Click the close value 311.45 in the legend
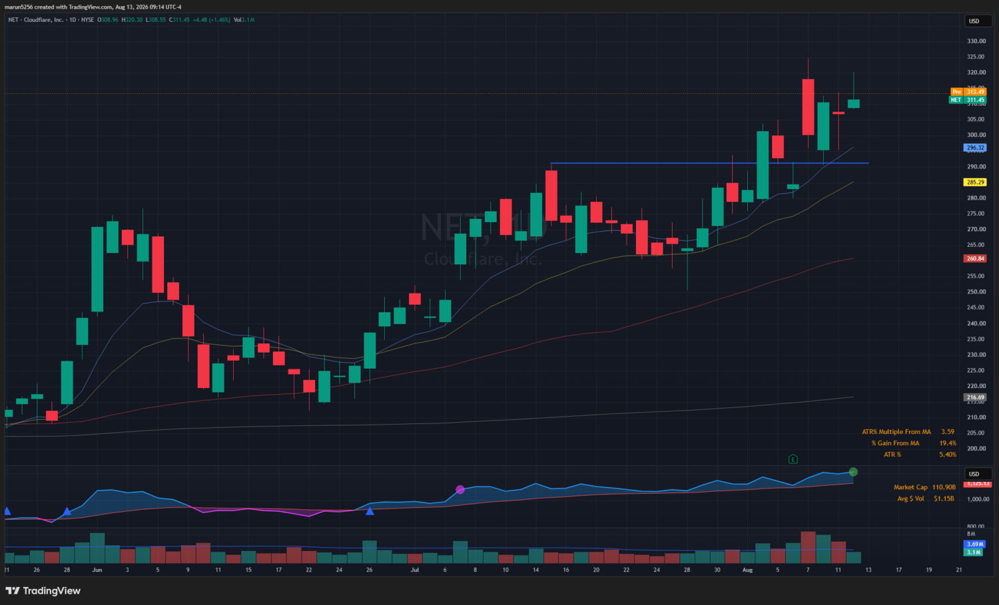Image resolution: width=999 pixels, height=605 pixels. point(181,20)
